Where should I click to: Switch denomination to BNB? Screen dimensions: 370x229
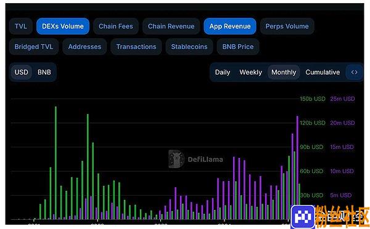click(x=44, y=72)
